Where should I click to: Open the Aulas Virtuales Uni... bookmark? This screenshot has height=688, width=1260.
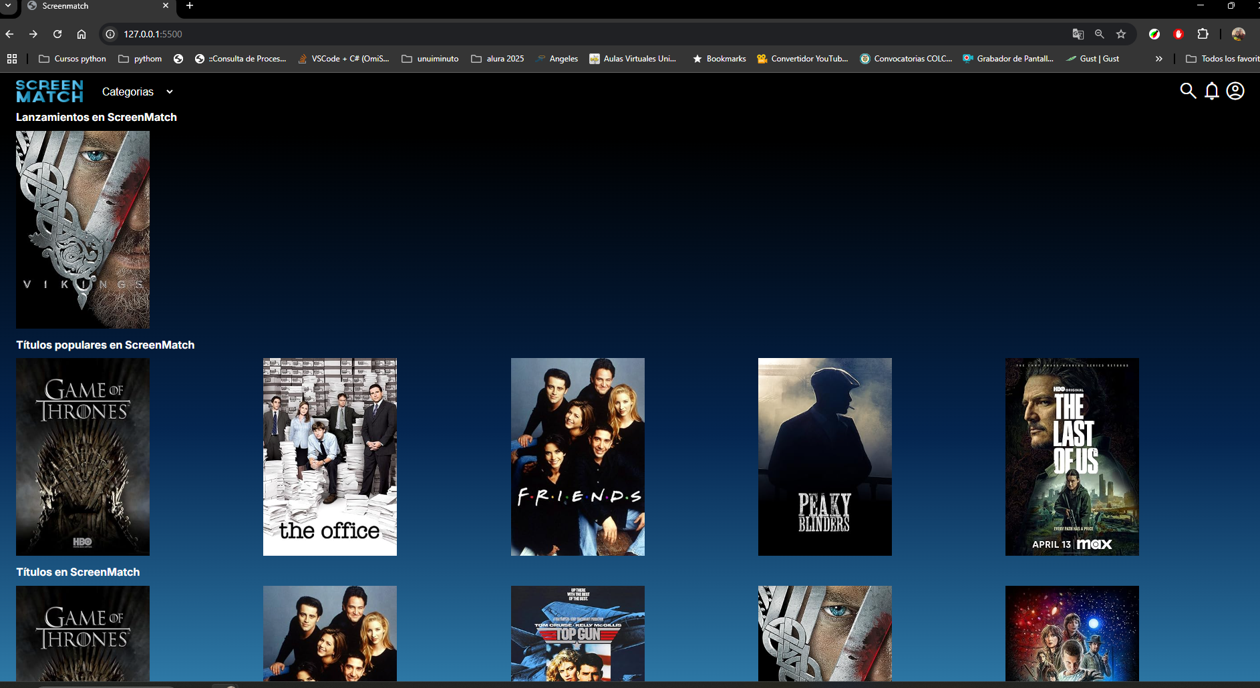click(633, 59)
